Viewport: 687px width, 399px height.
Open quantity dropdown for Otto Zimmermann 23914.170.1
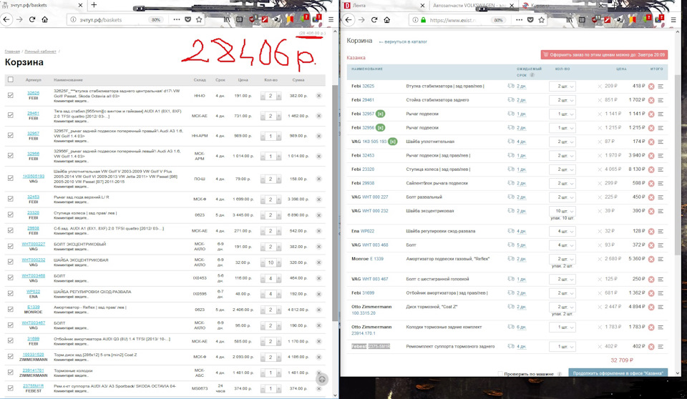562,327
